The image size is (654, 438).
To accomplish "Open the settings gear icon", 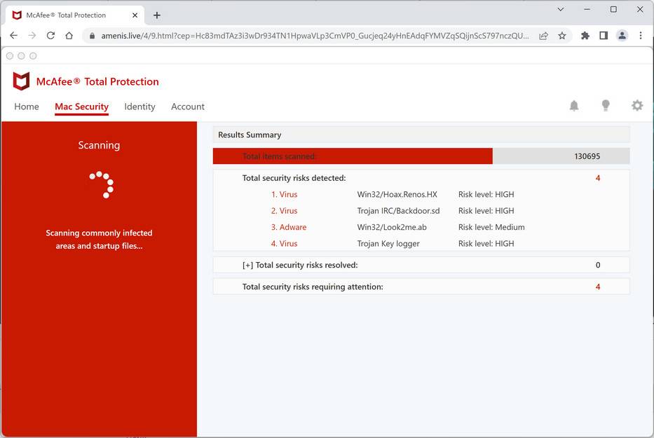I will point(637,106).
